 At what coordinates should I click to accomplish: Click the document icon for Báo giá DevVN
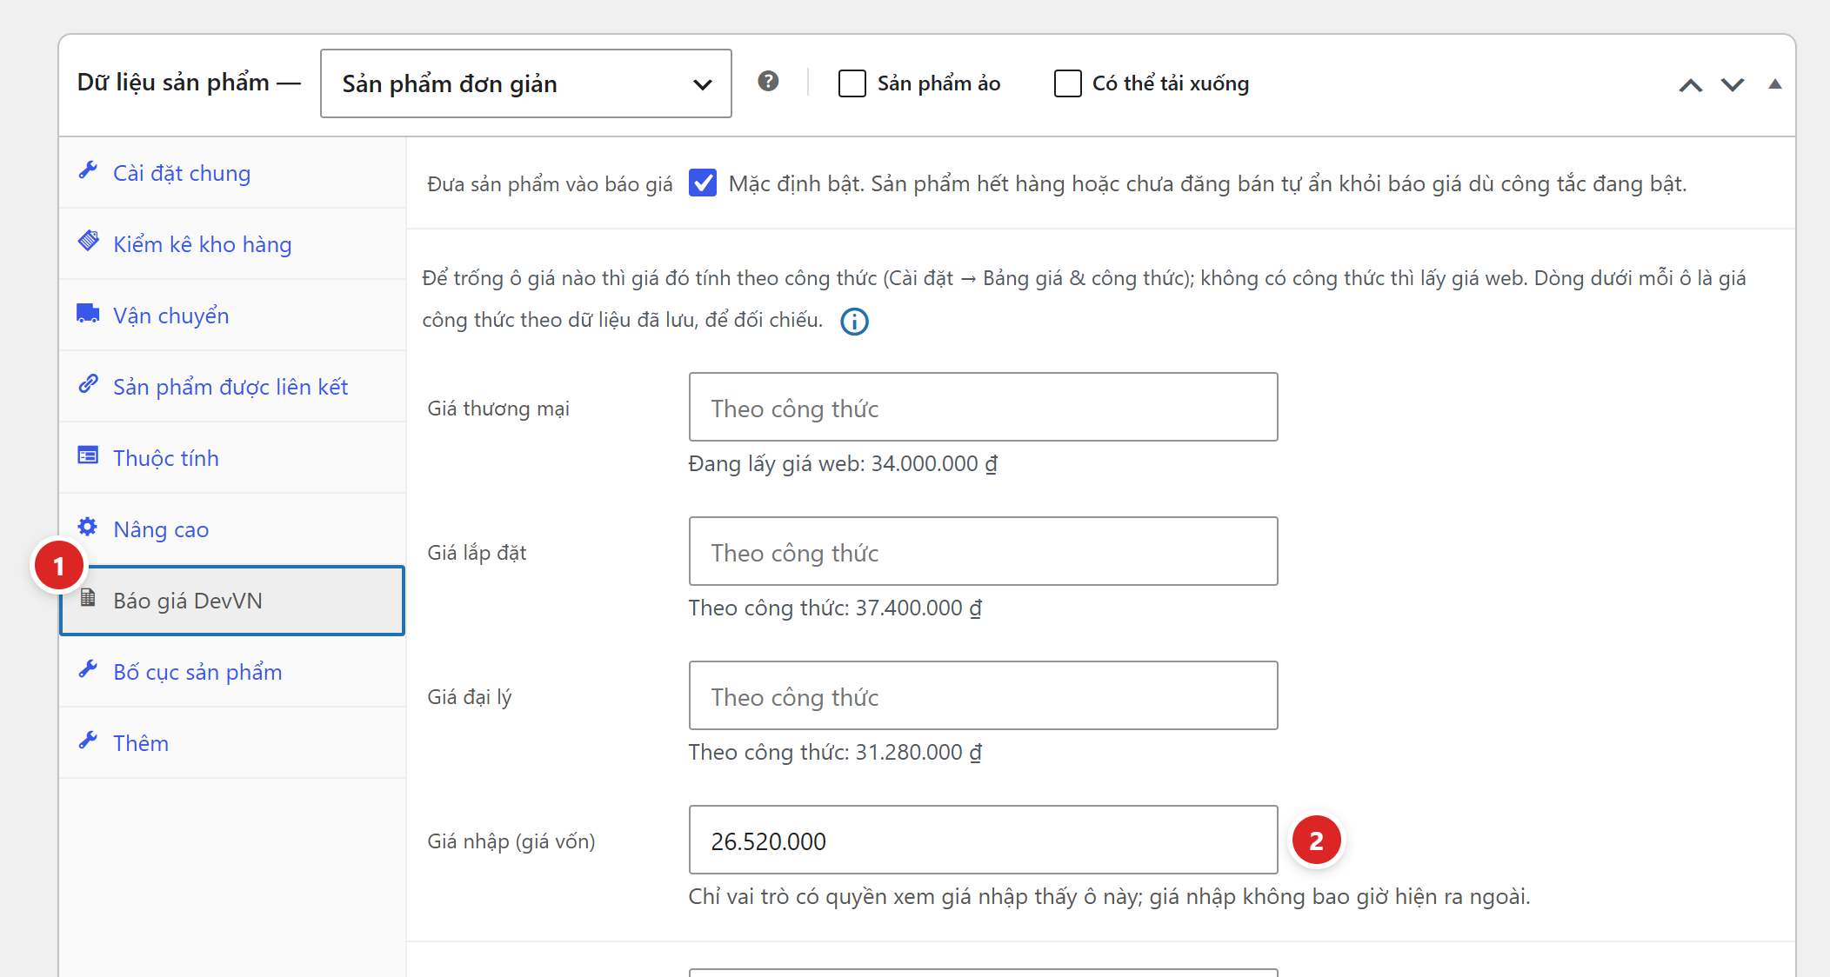click(x=88, y=598)
